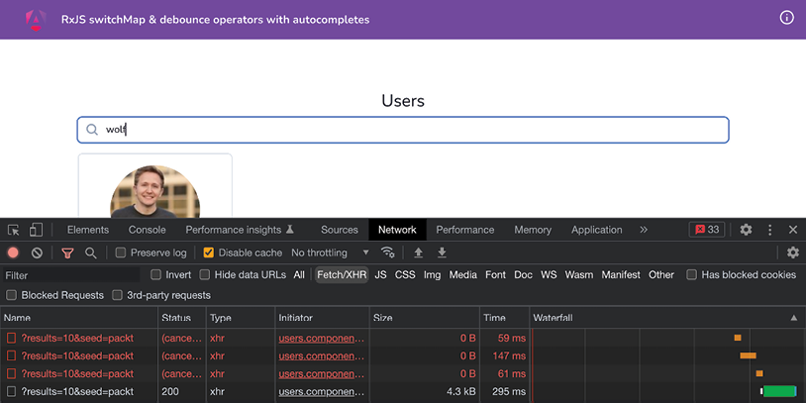Image resolution: width=806 pixels, height=403 pixels.
Task: Open the error count badge showing 33
Action: [707, 230]
